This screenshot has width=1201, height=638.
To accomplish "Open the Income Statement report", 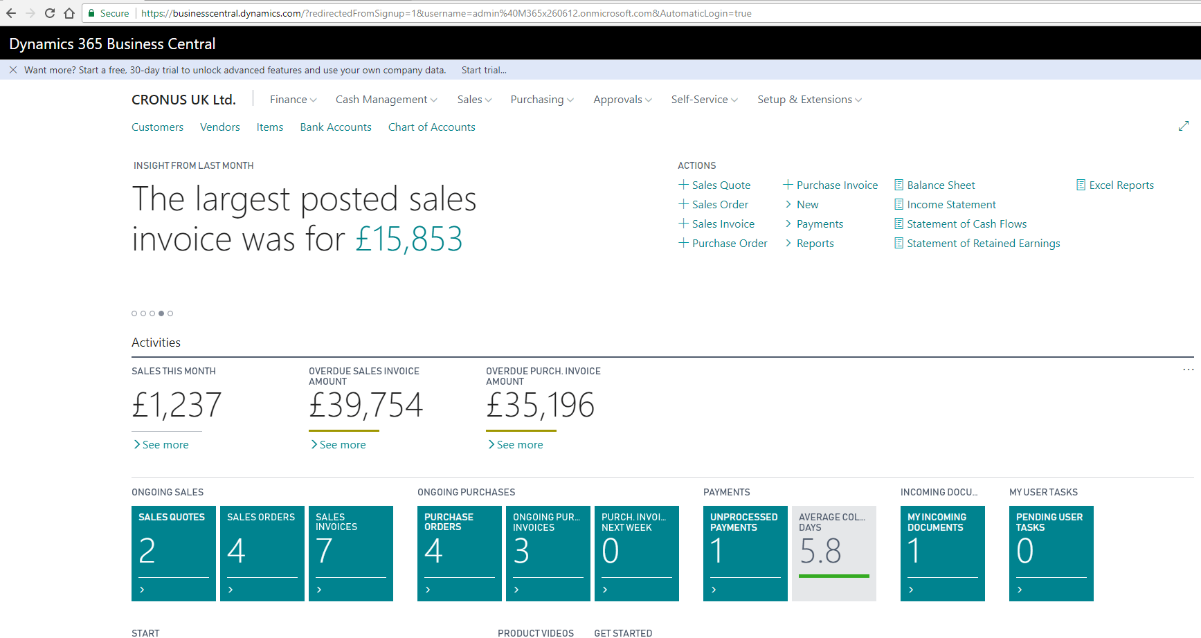I will click(x=951, y=204).
